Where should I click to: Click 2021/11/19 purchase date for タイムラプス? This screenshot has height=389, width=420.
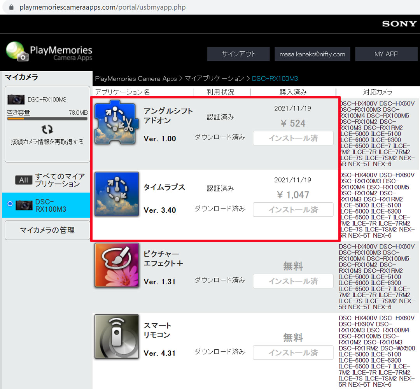click(x=292, y=180)
